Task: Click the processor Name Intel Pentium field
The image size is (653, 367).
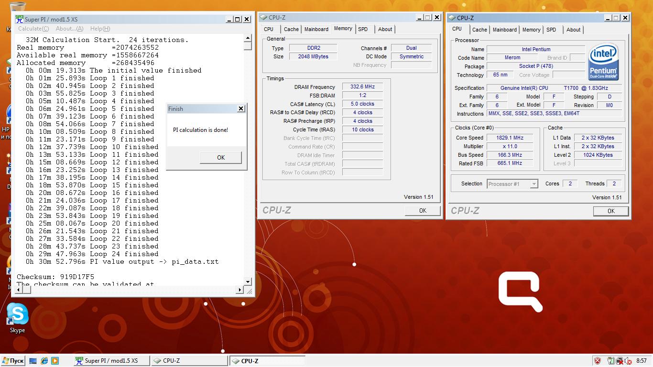Action: click(536, 49)
